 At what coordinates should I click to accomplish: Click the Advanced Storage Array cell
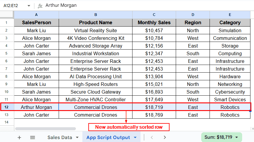[95, 46]
